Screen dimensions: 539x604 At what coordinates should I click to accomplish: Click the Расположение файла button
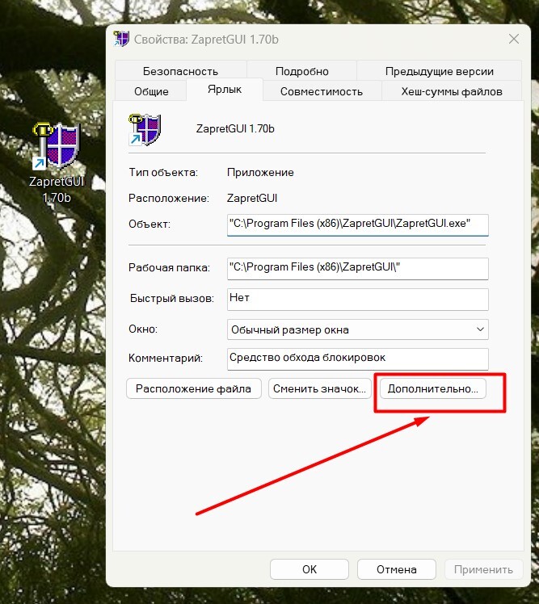[194, 388]
